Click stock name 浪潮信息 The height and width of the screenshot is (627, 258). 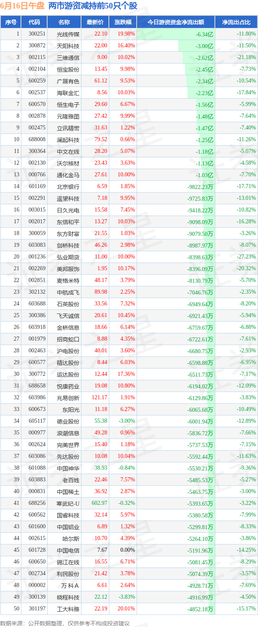68,433
